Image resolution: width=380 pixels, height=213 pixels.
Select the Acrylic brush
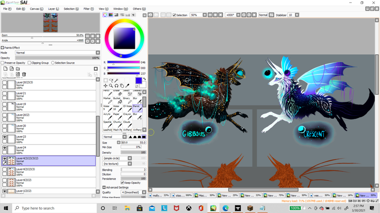107,116
